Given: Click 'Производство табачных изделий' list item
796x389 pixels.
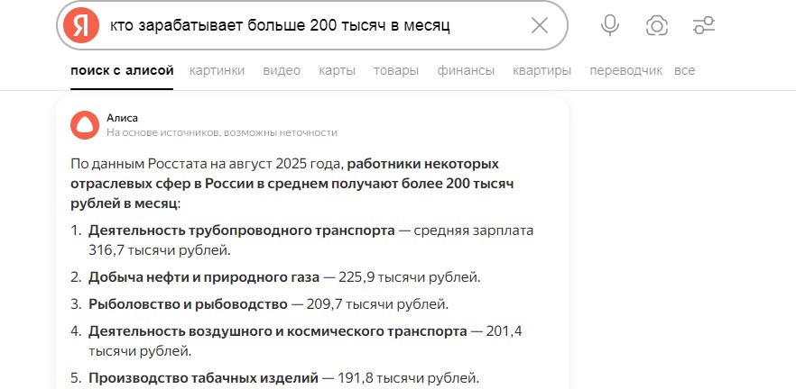Looking at the screenshot, I should tap(204, 378).
